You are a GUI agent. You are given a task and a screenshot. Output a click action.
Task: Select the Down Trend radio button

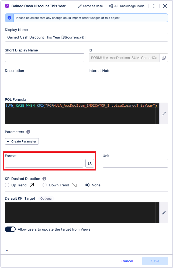coord(45,185)
